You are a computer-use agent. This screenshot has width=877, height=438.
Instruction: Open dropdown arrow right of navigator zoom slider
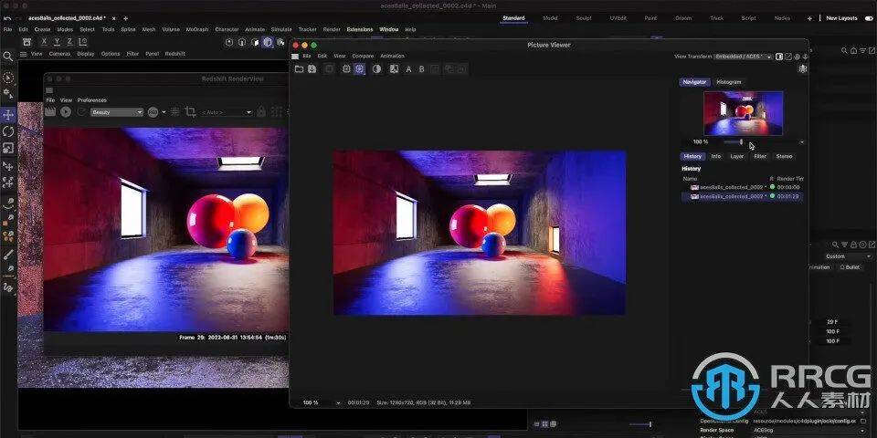(801, 142)
